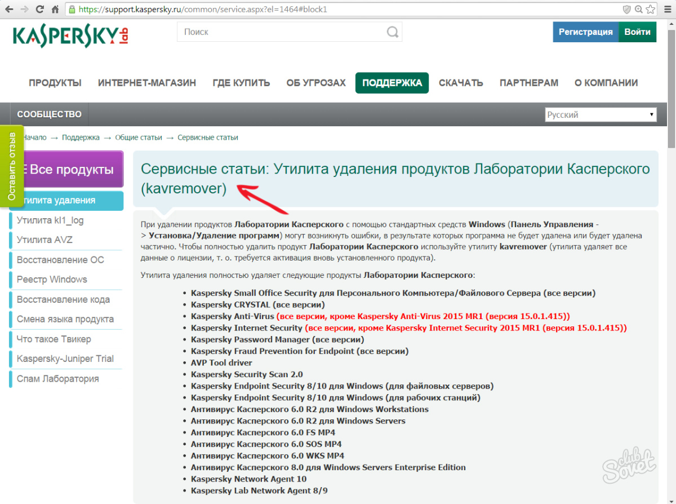Viewport: 676px width, 504px height.
Task: Open the browser home page icon
Action: tap(55, 10)
